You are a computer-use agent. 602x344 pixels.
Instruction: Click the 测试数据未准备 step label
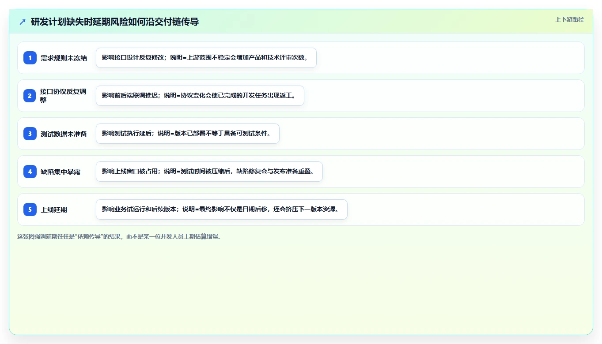coord(64,134)
